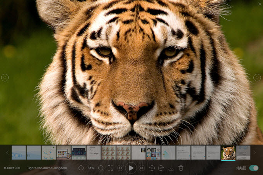The width and height of the screenshot is (263, 175).
Task: Start slideshow with the play button
Action: pos(131,168)
